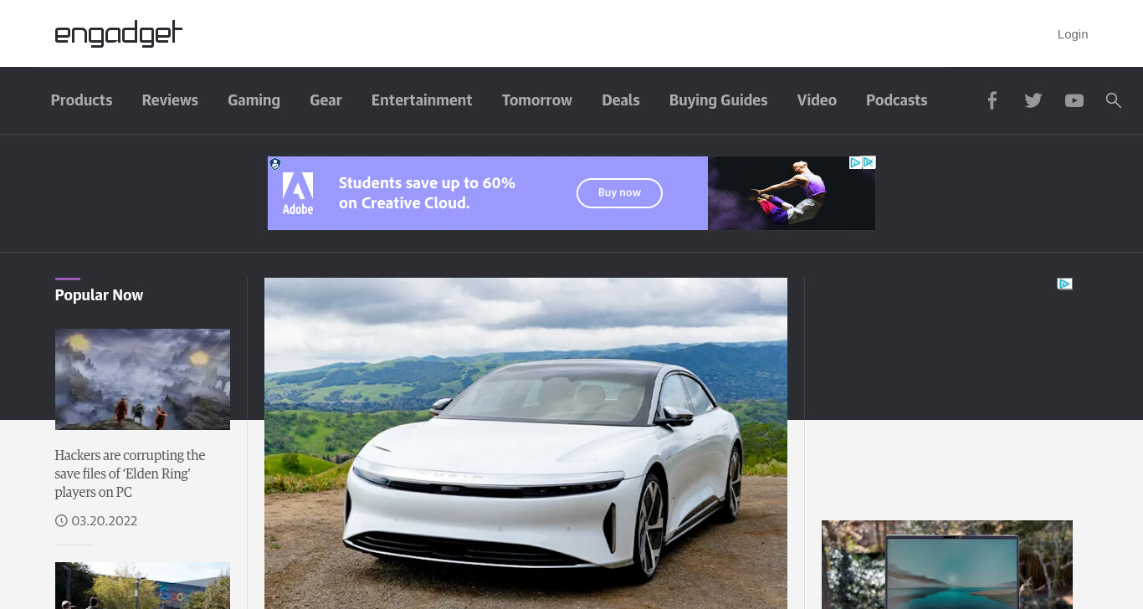Click the Adobe logo in the banner
The width and height of the screenshot is (1143, 609).
tap(298, 193)
